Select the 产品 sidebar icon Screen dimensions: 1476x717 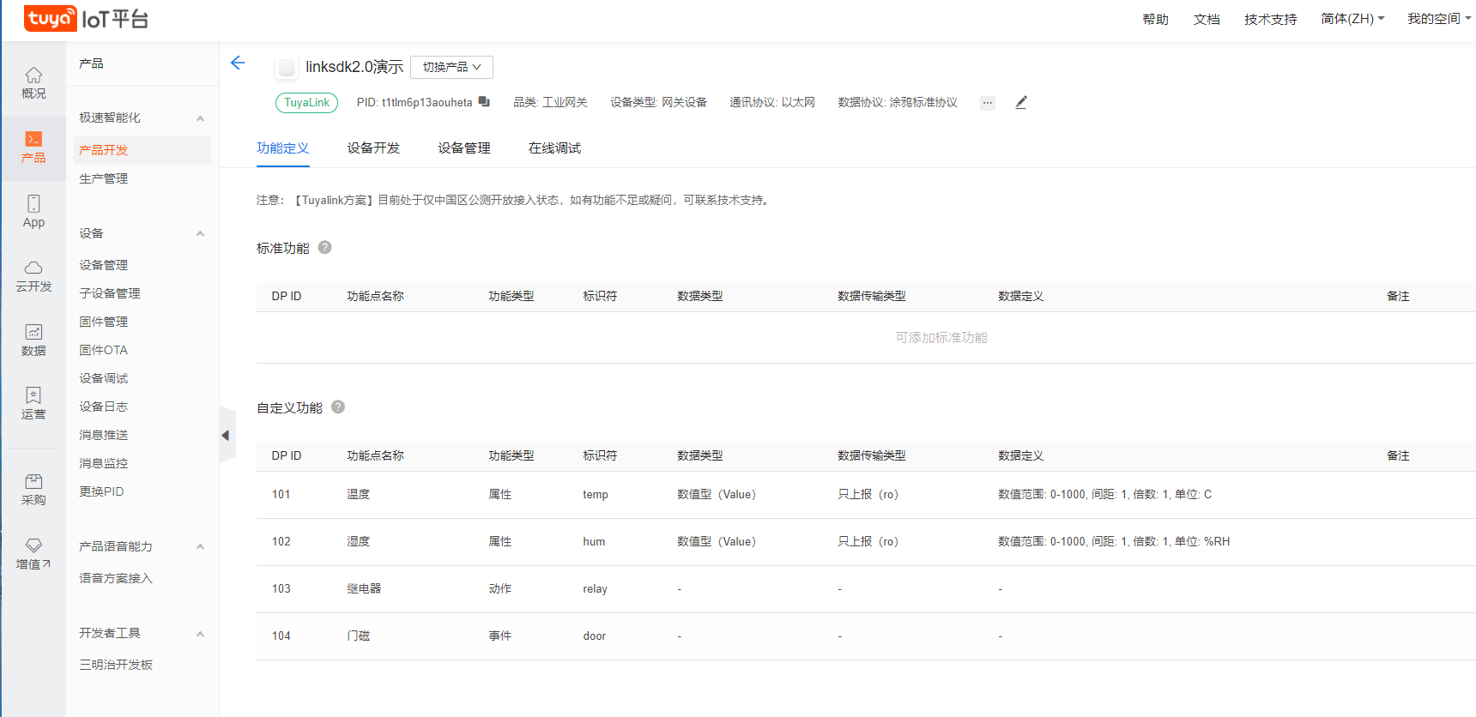tap(33, 148)
